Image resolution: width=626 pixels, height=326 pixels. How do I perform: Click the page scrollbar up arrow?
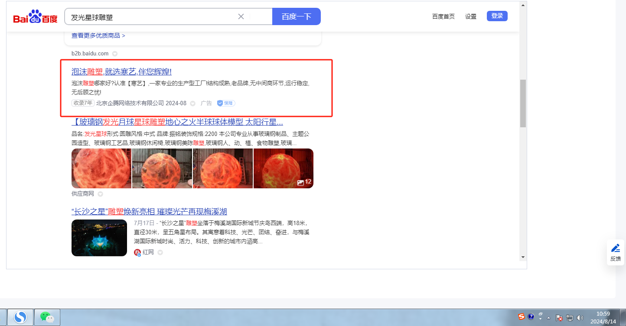tap(523, 6)
